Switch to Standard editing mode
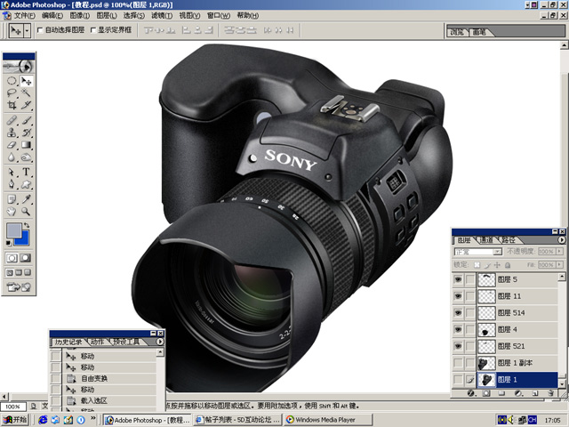The width and height of the screenshot is (569, 427). click(12, 258)
